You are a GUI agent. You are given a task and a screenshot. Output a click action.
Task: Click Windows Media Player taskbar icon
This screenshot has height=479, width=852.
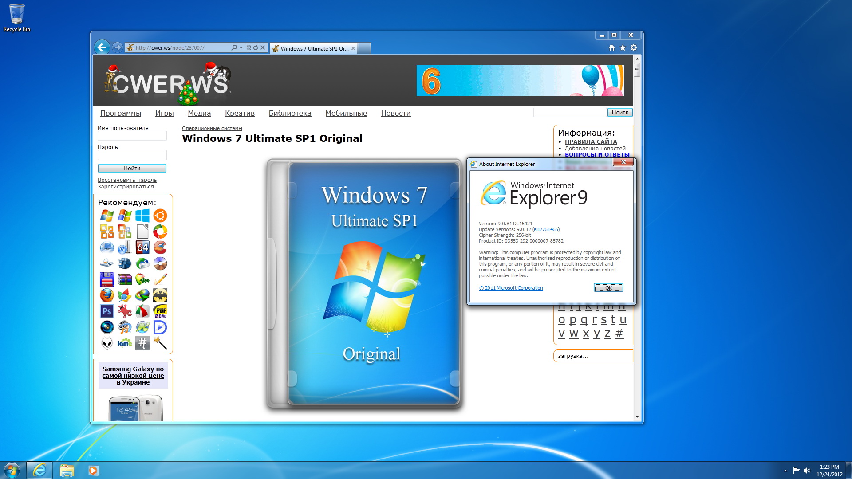pos(93,470)
